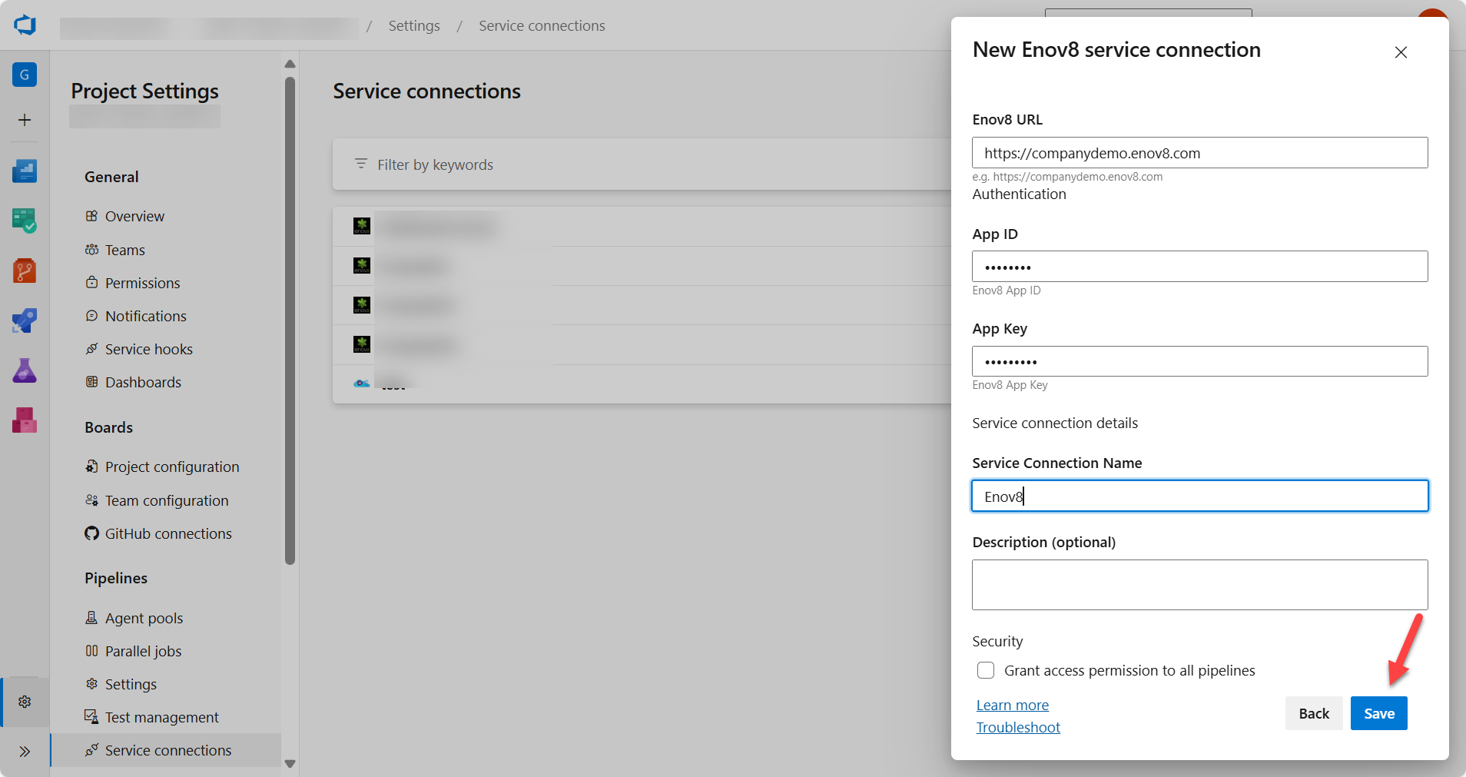Click the Enov8 URL input field
The width and height of the screenshot is (1466, 777).
click(1199, 153)
